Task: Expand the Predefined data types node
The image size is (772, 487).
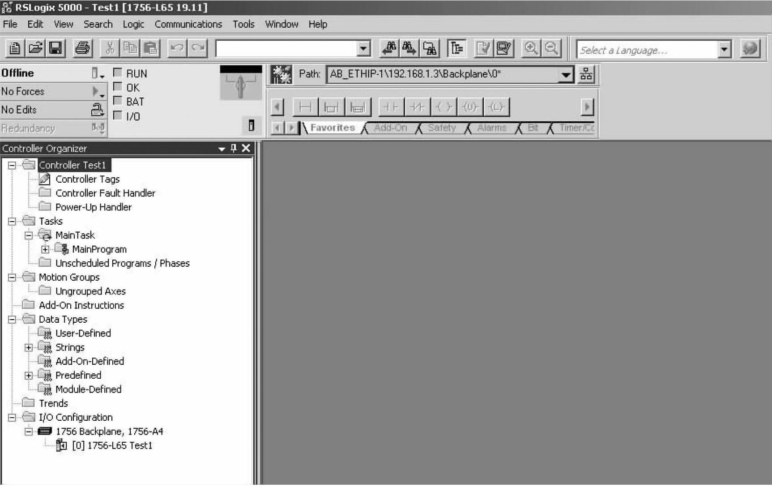Action: coord(29,376)
